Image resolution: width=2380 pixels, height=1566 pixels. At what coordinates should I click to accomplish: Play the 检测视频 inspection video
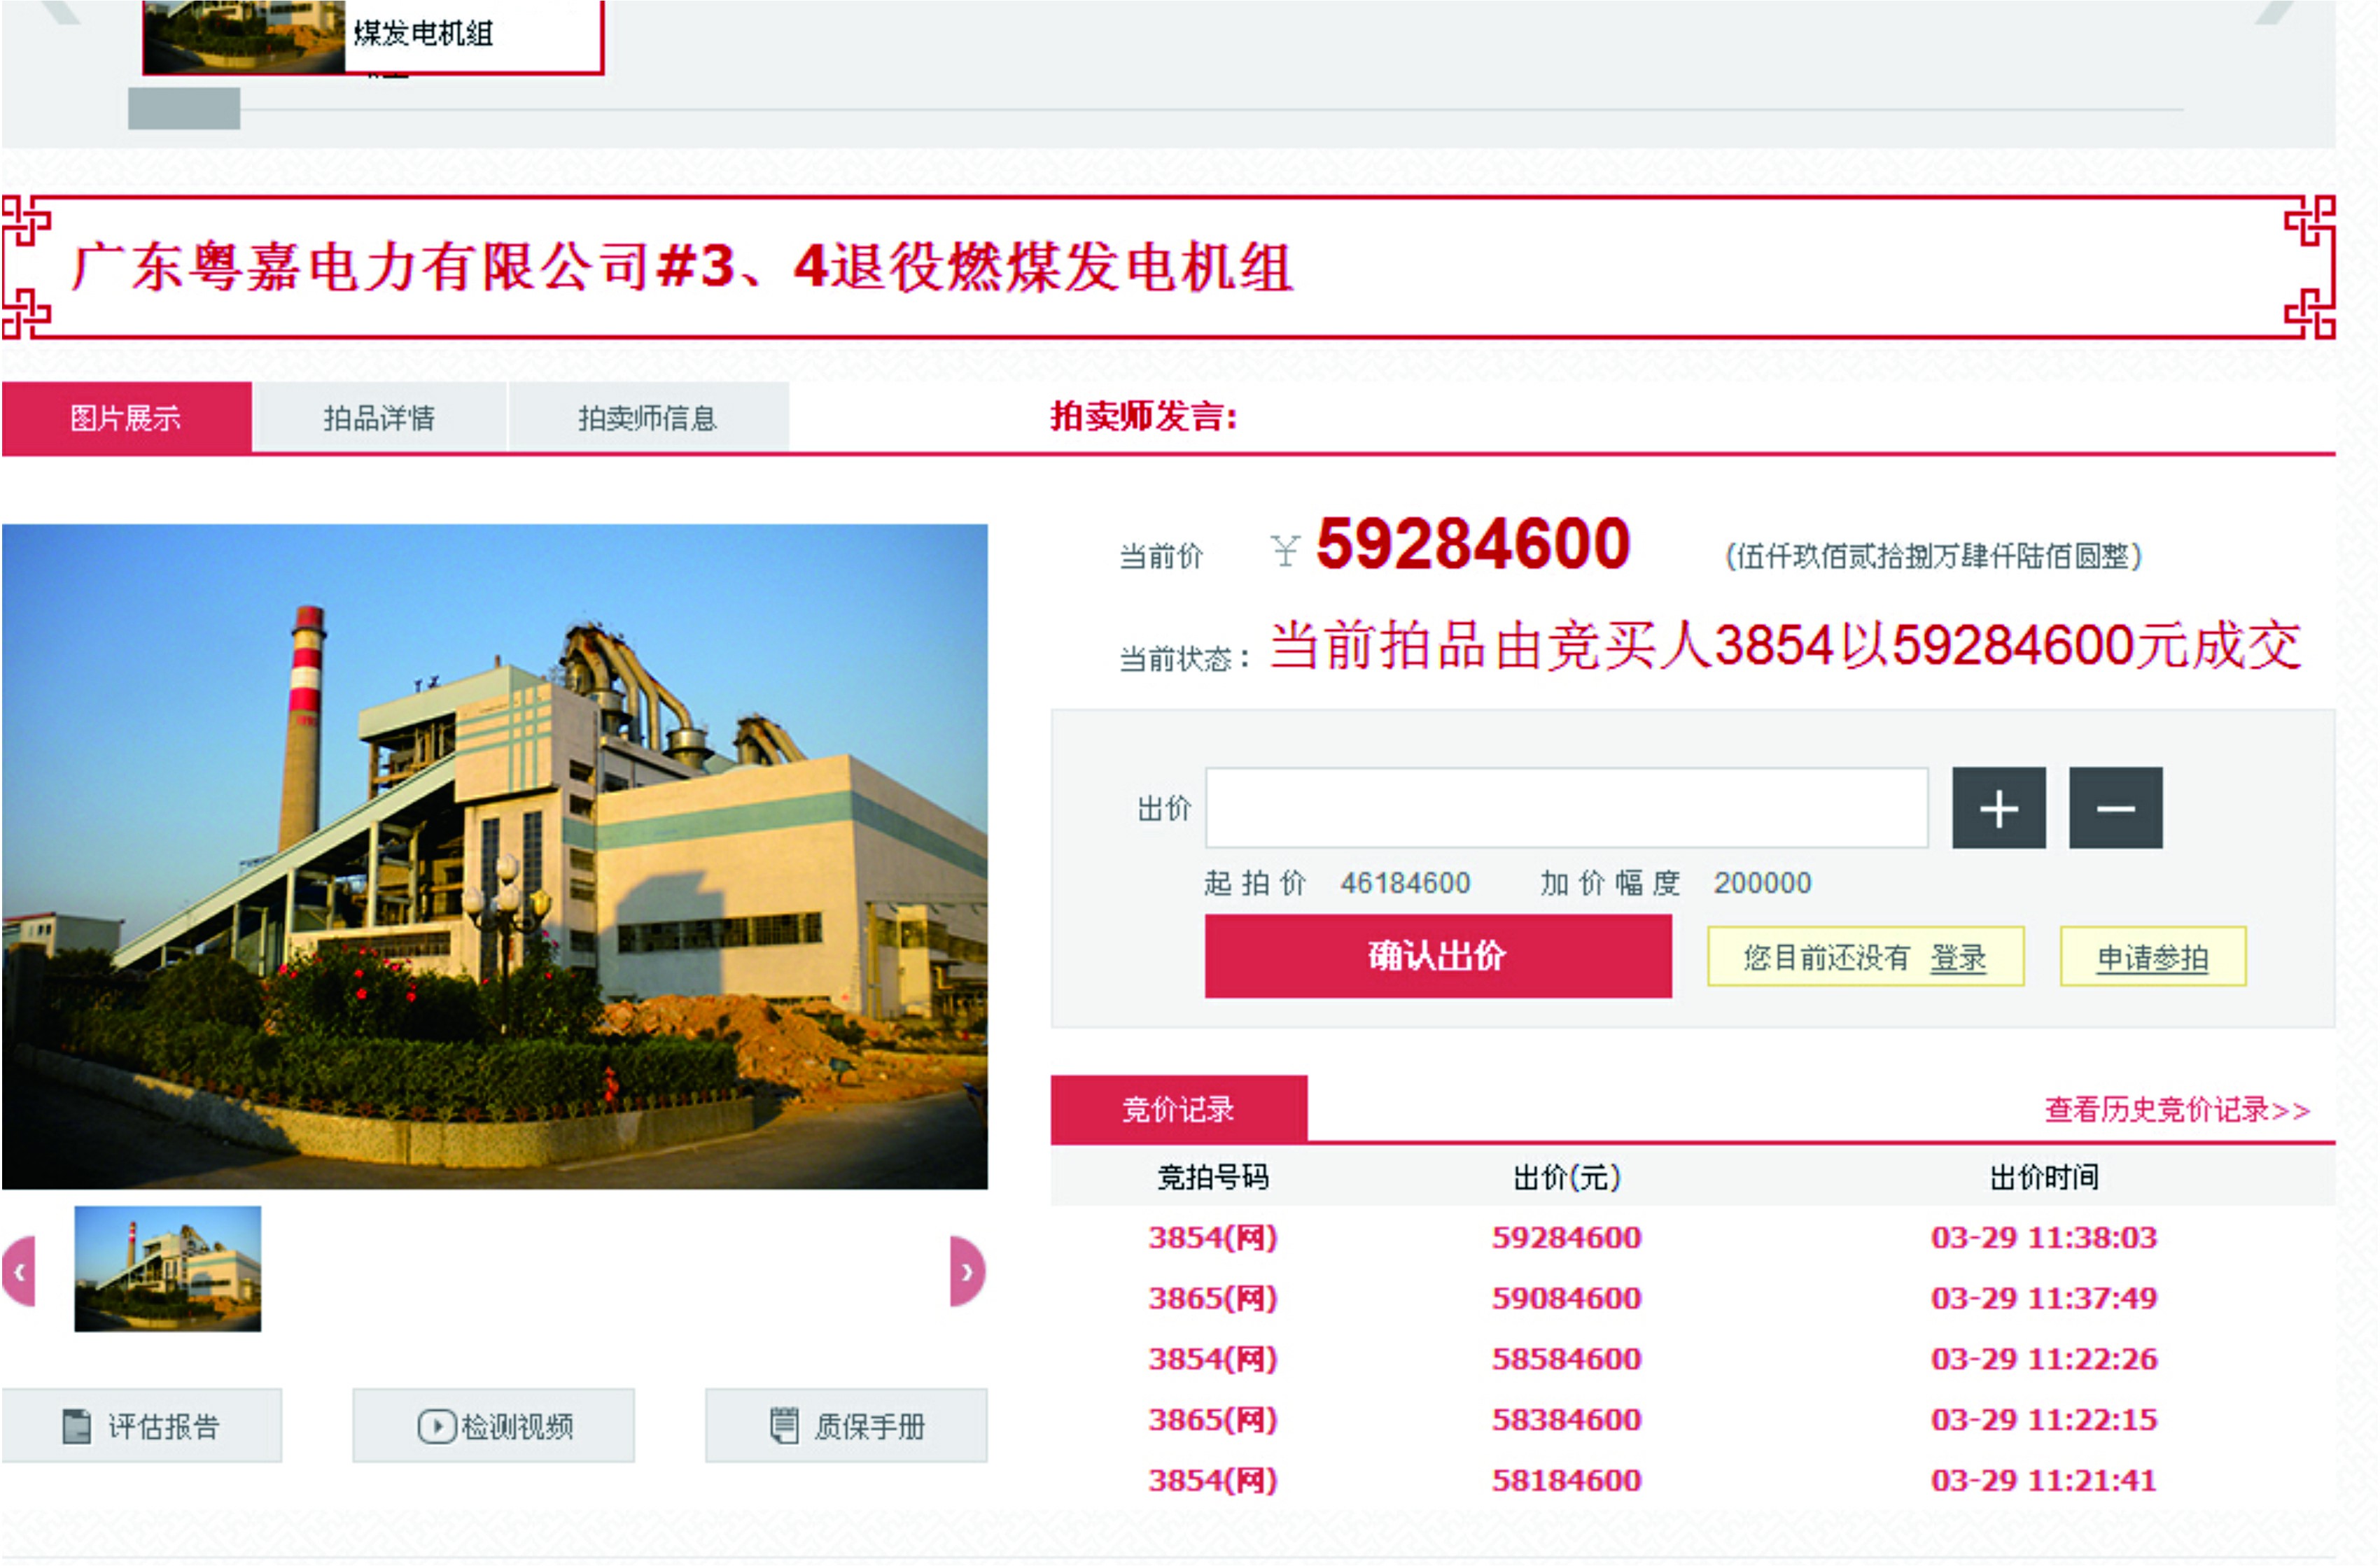494,1425
